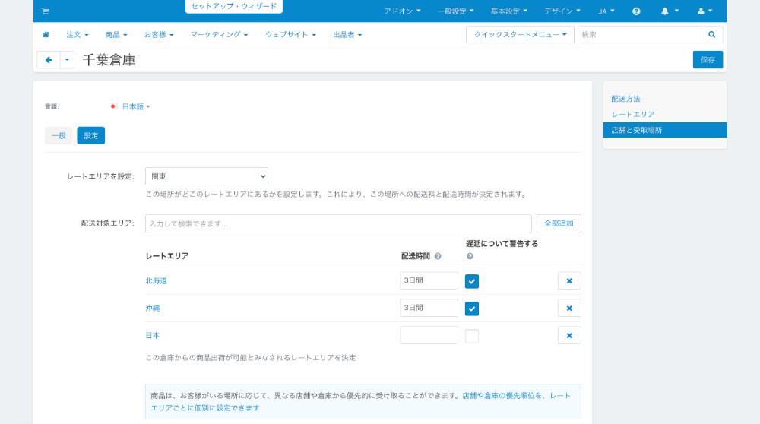Go to 配送方法 in the sidebar
760x424 pixels.
[x=625, y=99]
